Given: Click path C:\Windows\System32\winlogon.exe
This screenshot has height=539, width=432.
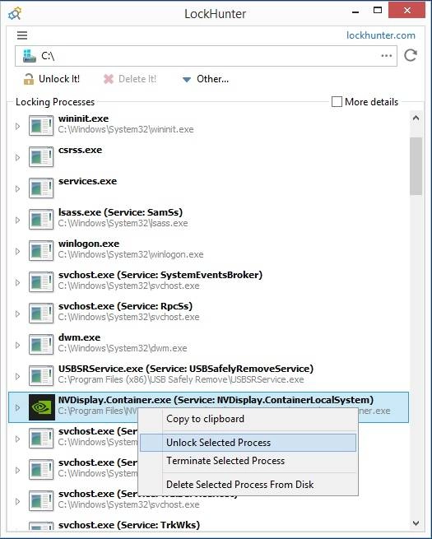Looking at the screenshot, I should point(131,254).
